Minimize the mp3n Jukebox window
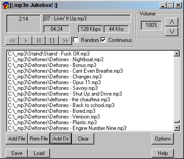 [x=163, y=5]
